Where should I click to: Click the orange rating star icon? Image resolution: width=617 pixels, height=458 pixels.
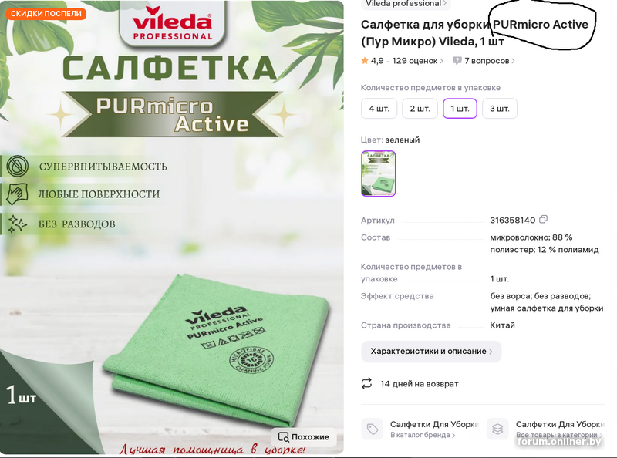[365, 61]
